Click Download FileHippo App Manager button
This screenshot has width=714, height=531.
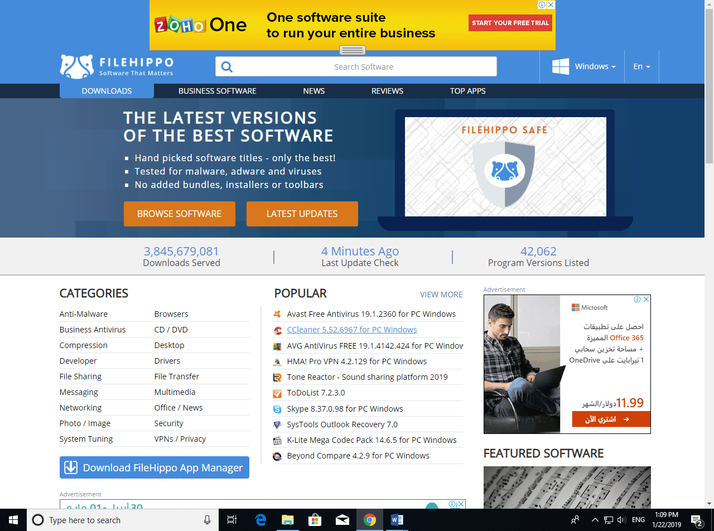point(155,467)
